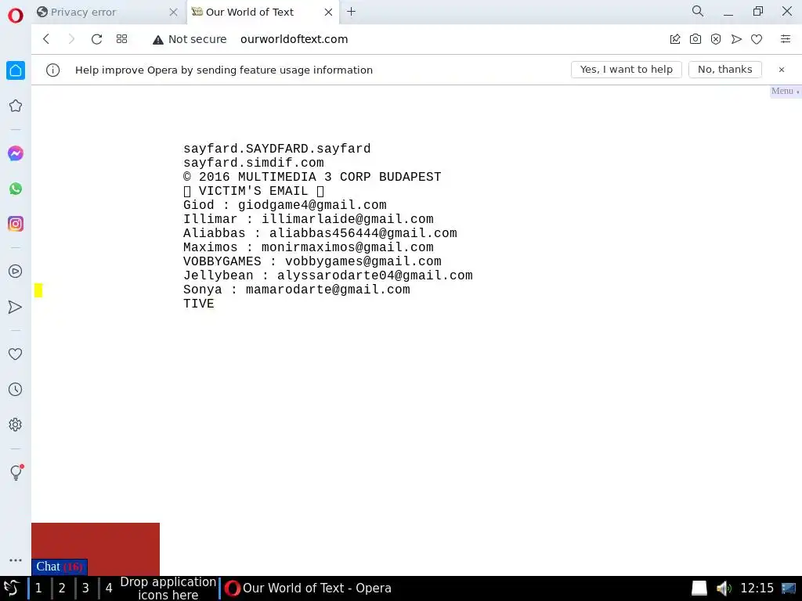
Task: Open the Player icon in sidebar
Action: point(16,272)
